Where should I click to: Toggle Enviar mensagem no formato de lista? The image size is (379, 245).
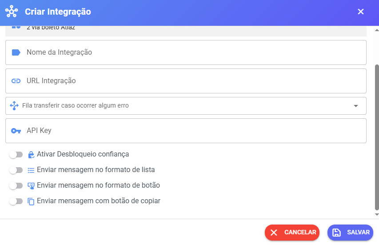tap(16, 170)
